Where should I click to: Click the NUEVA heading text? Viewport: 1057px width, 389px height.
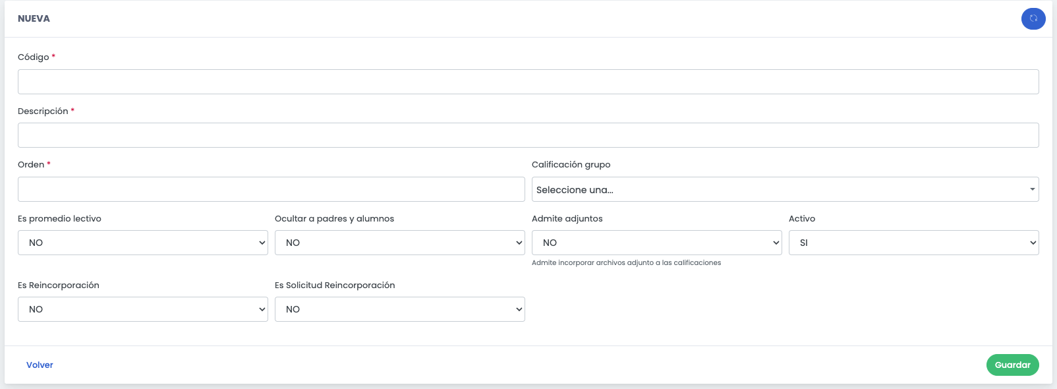[34, 18]
